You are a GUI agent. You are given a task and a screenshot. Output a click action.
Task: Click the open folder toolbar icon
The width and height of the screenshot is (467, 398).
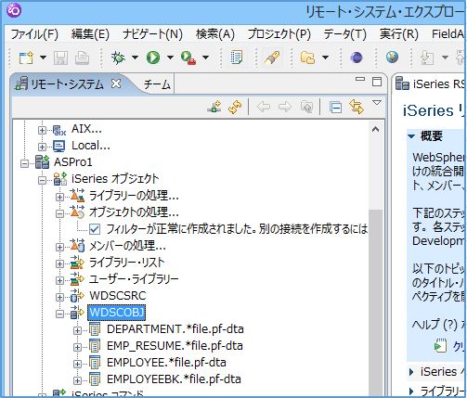tap(307, 58)
